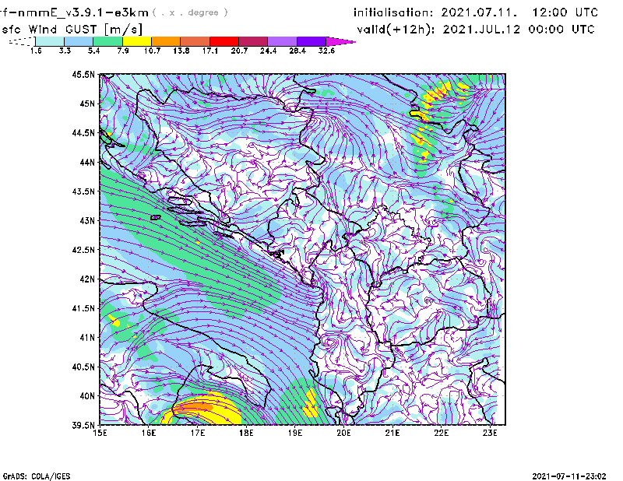Click the yellow swatch in the gust legend
The height and width of the screenshot is (481, 623).
point(137,41)
